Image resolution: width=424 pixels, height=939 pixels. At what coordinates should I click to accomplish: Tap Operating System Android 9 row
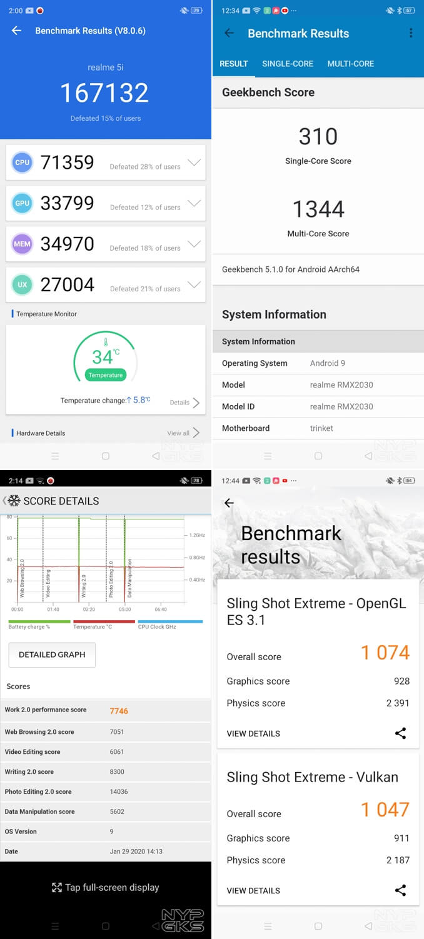(x=318, y=363)
